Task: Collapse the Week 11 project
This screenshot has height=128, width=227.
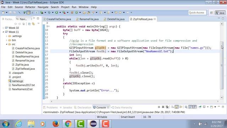Action: coord(3,32)
